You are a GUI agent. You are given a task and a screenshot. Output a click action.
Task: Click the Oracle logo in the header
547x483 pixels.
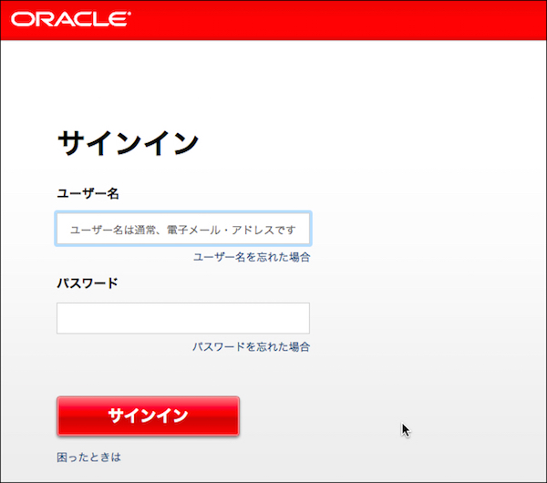[x=71, y=19]
